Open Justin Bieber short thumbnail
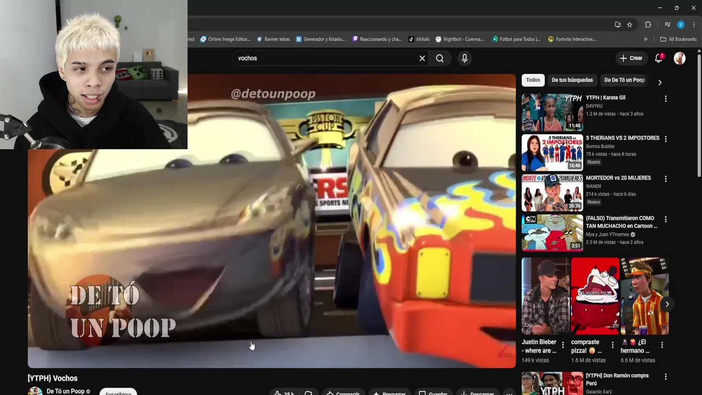702x395 pixels. pyautogui.click(x=546, y=296)
